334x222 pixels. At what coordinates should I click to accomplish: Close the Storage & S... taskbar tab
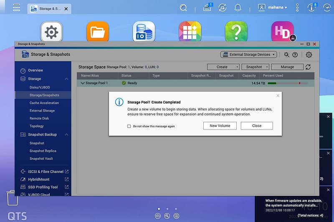pyautogui.click(x=66, y=9)
